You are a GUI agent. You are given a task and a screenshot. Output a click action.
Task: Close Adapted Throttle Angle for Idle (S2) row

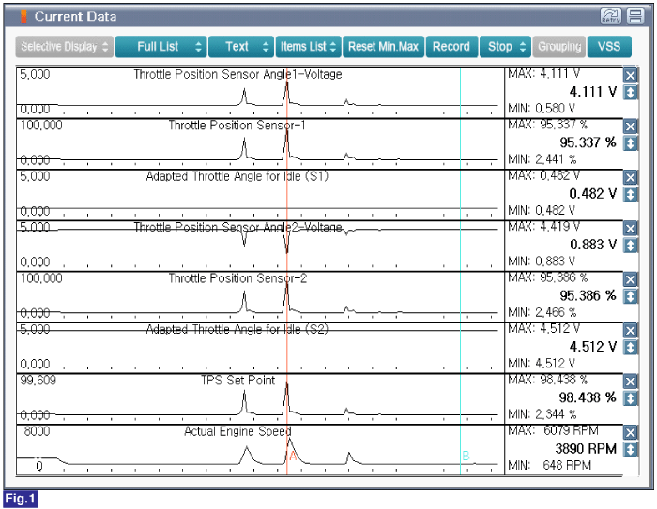[x=630, y=331]
